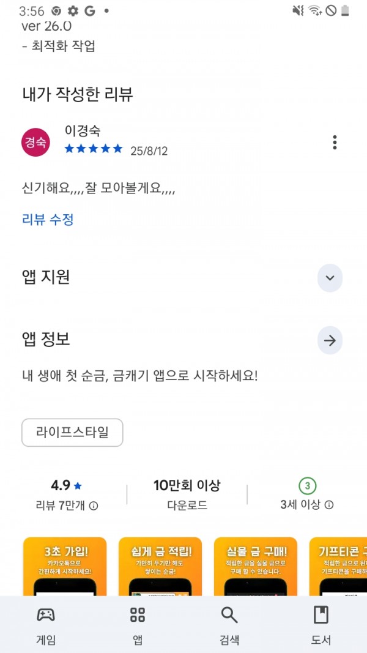Viewport: 367px width, 653px height.
Task: Open the 기프티콘 screenshot thumbnail
Action: [x=338, y=566]
